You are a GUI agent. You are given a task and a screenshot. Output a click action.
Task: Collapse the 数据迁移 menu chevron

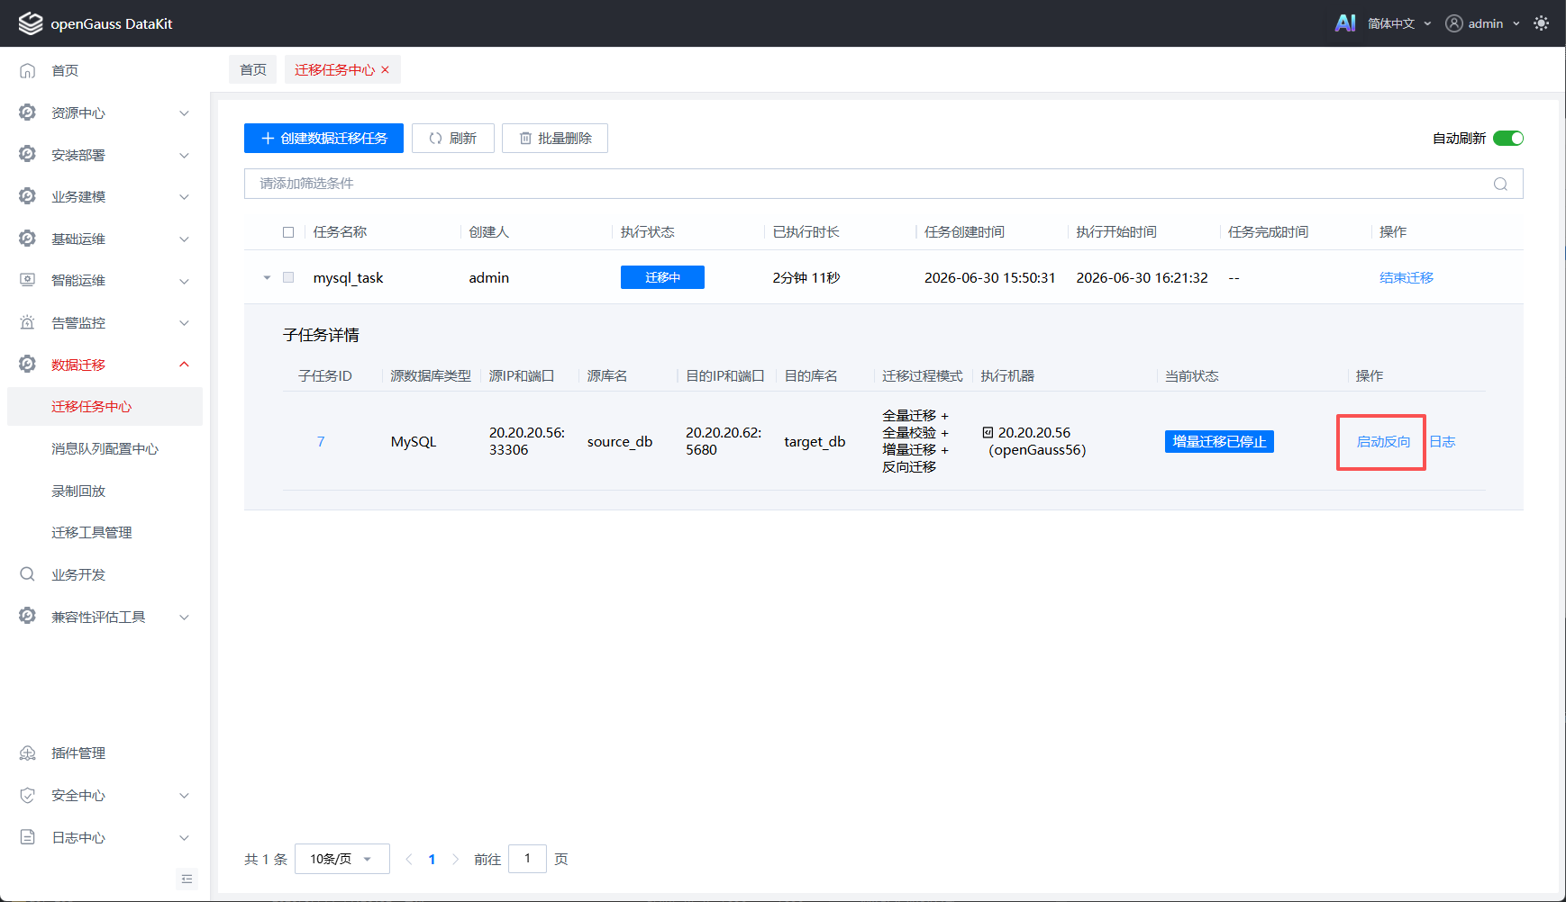click(x=184, y=365)
